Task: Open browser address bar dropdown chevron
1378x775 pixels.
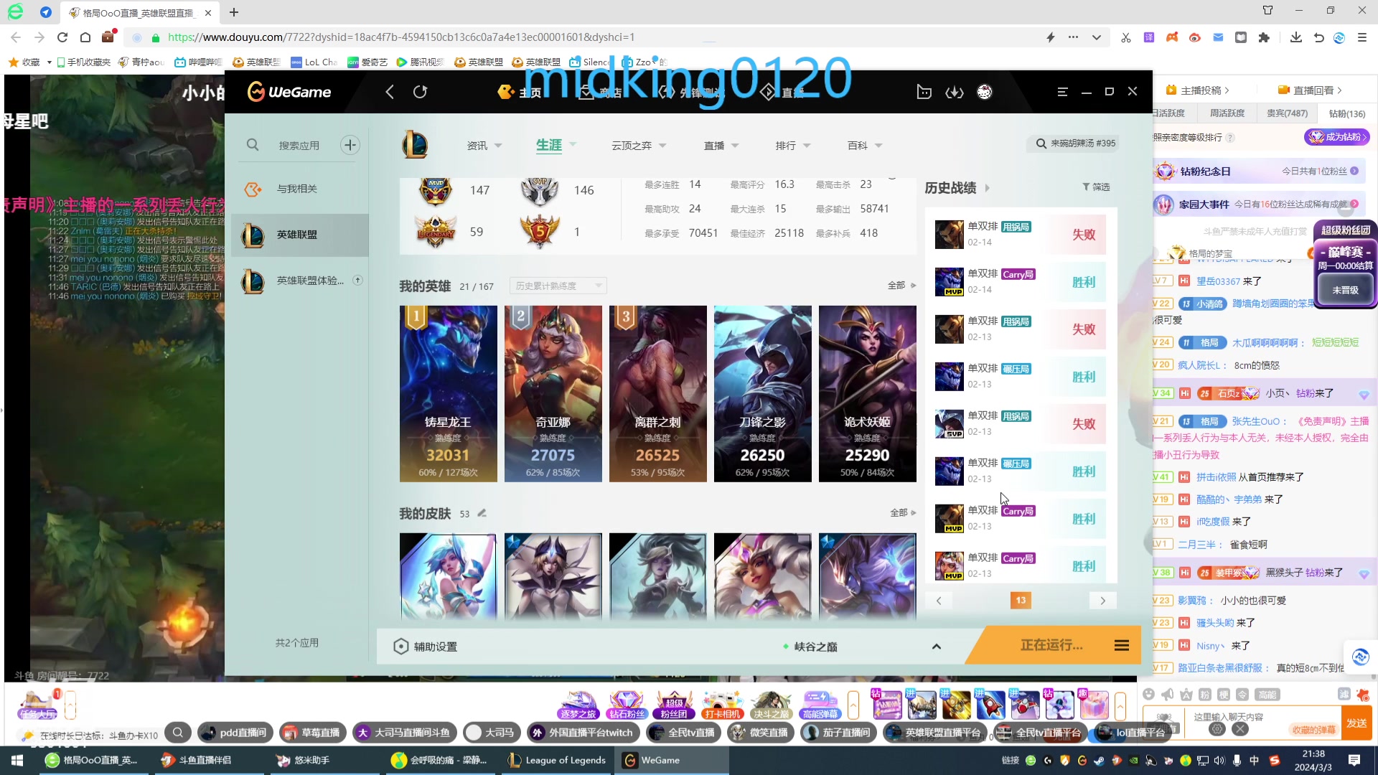Action: coord(1097,37)
